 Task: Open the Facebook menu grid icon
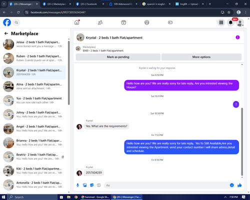tap(221, 22)
